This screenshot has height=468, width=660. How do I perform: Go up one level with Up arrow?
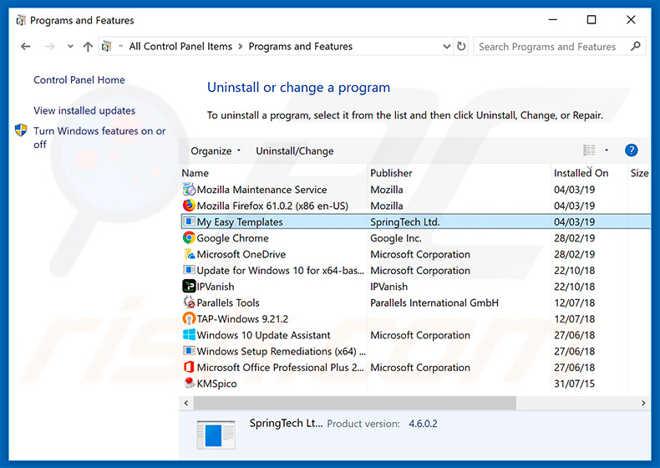click(x=88, y=46)
